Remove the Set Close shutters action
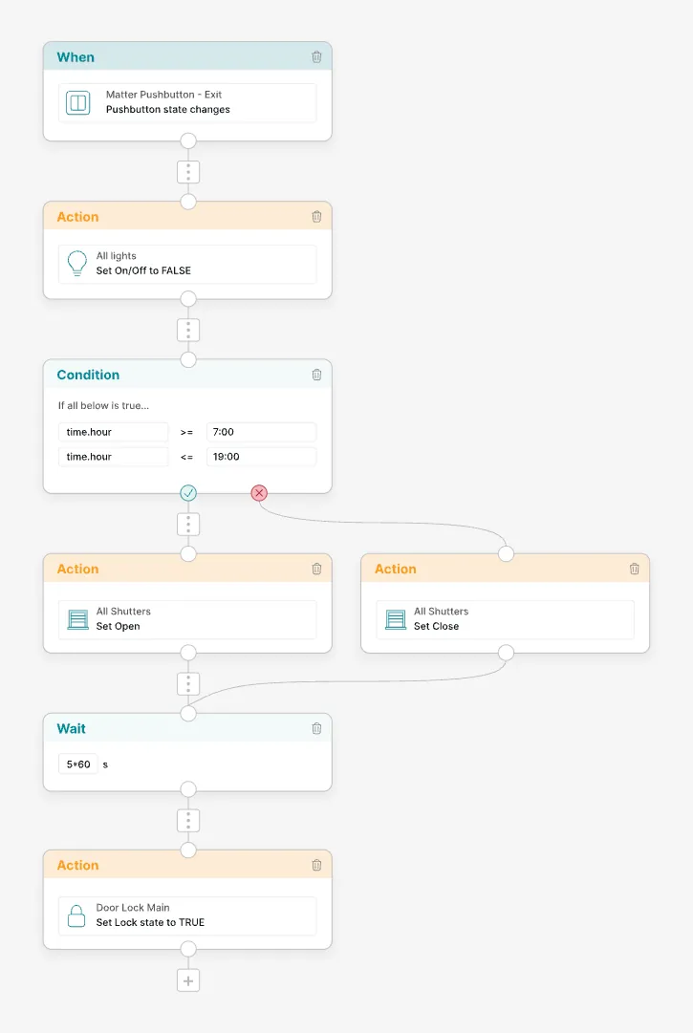Image resolution: width=693 pixels, height=1033 pixels. pos(634,569)
